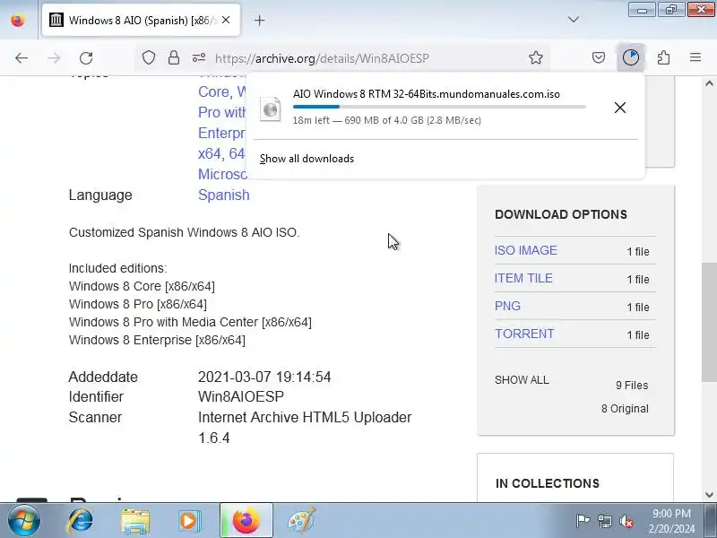Open the Windows Start menu
The image size is (717, 538).
[23, 521]
